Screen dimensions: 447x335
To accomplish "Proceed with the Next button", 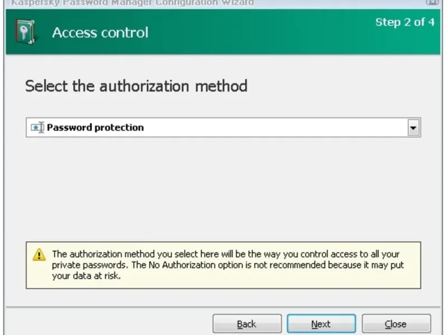I will click(321, 324).
